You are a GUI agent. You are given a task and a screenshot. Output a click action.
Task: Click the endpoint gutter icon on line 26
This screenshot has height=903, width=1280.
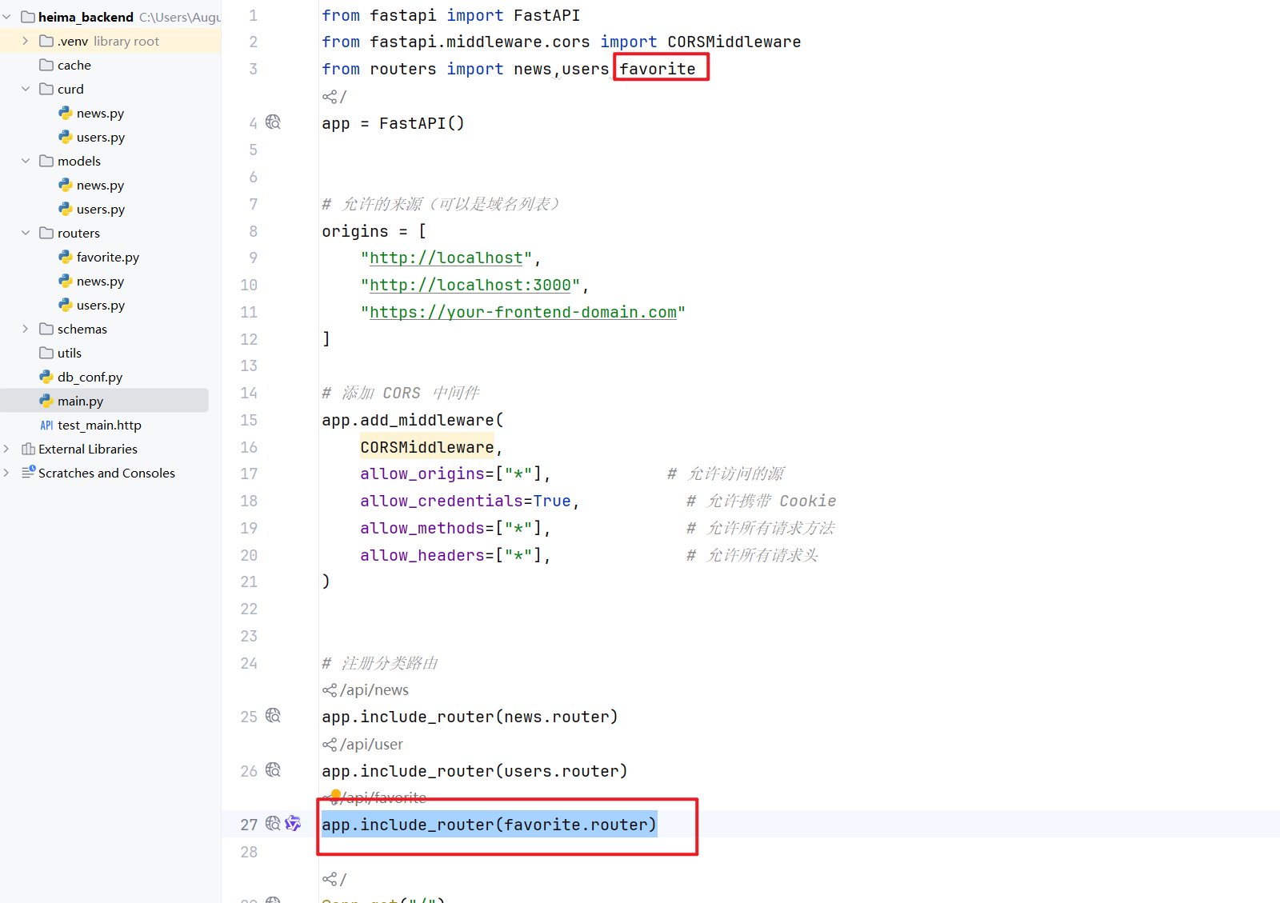pyautogui.click(x=273, y=770)
